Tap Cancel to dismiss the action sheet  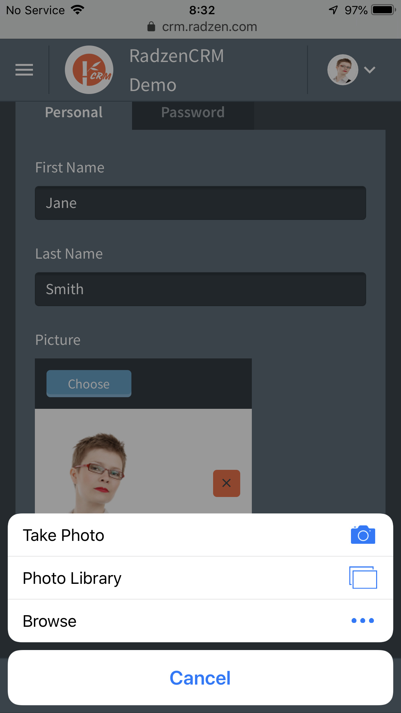200,677
